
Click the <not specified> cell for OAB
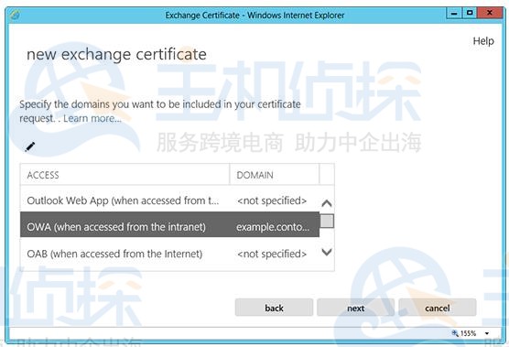272,254
